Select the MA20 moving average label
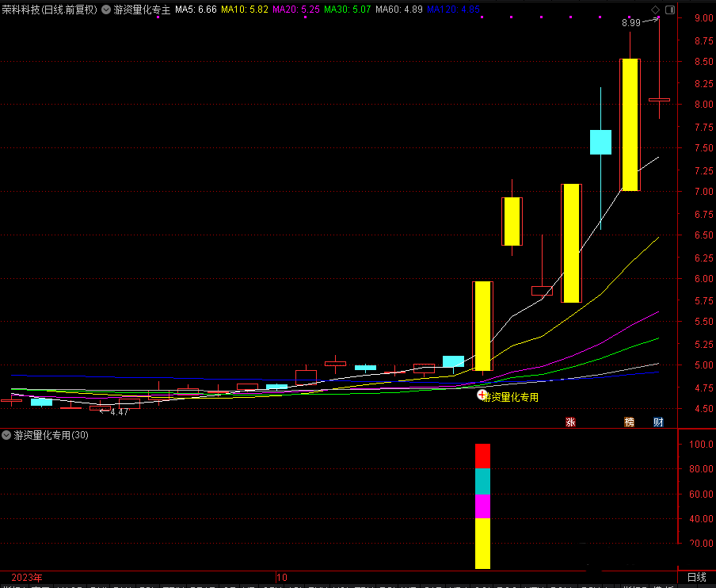716x588 pixels. click(295, 10)
